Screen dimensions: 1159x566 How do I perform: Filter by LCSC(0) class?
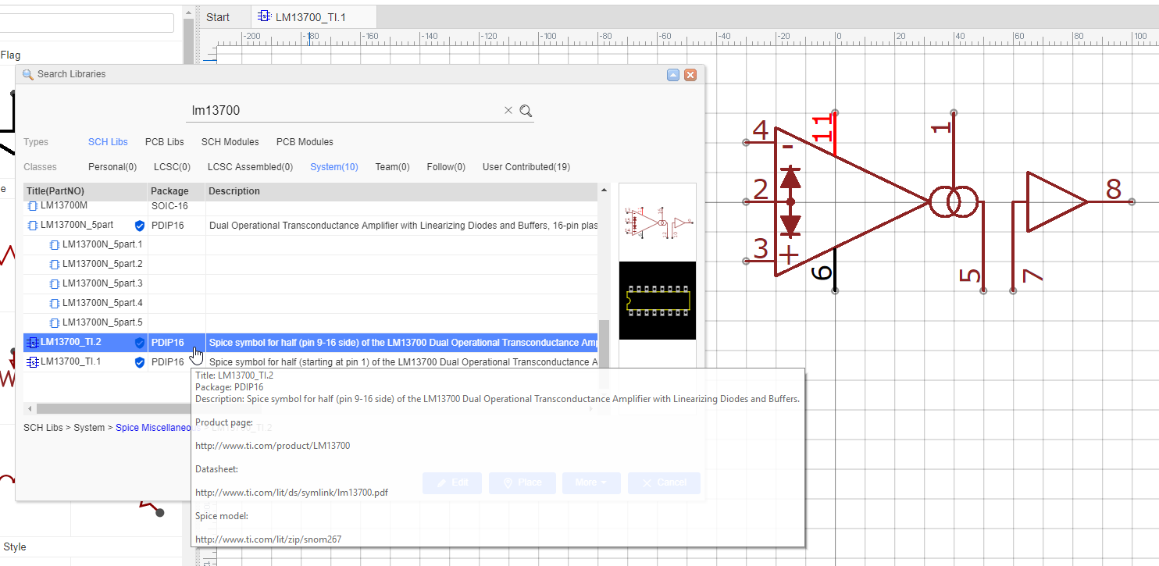172,167
